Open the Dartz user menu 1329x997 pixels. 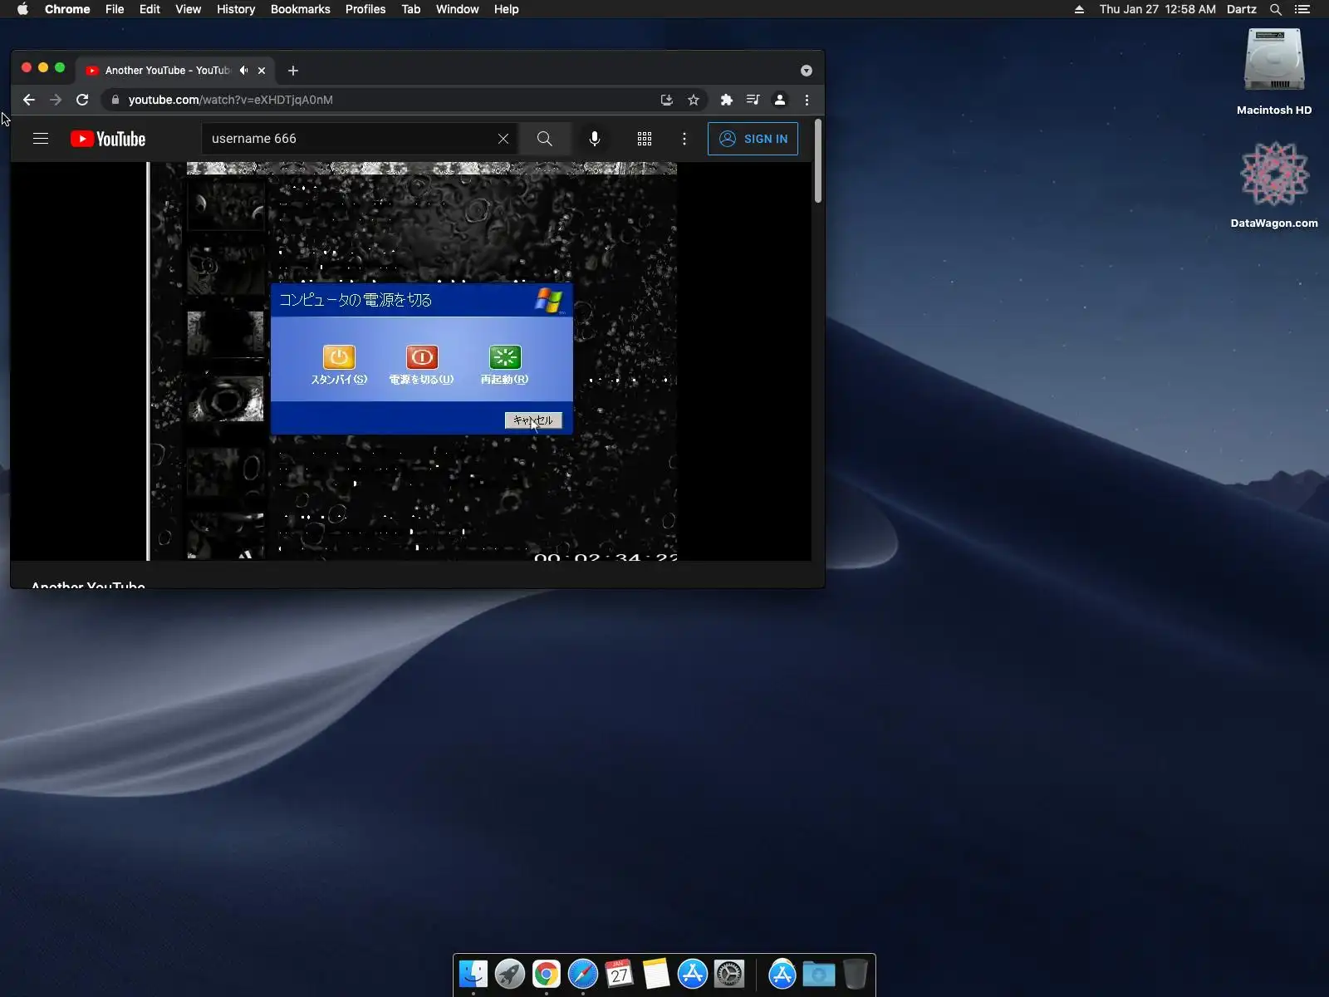point(1241,9)
